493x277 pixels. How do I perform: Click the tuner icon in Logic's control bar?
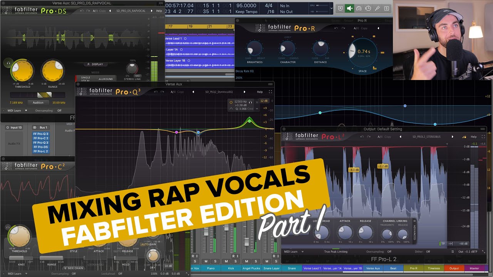point(377,8)
